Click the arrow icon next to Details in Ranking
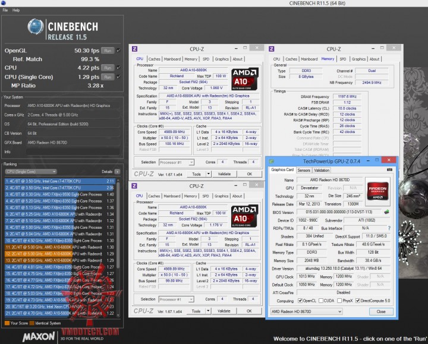 pos(117,172)
